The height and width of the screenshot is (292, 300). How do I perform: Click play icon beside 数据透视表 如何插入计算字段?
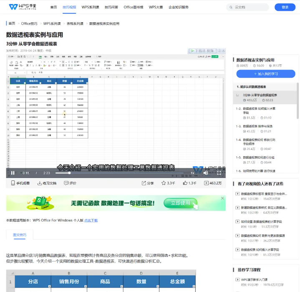pyautogui.click(x=237, y=250)
